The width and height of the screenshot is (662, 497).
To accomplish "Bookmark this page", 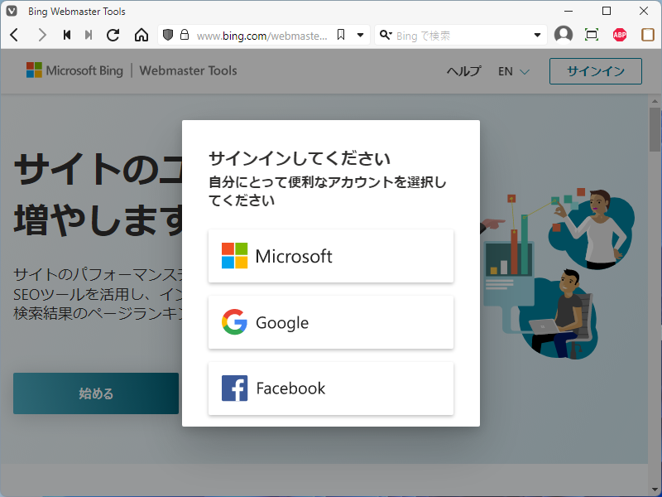I will tap(341, 35).
